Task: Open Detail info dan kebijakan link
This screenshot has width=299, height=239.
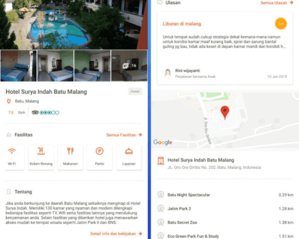Action: 116,234
